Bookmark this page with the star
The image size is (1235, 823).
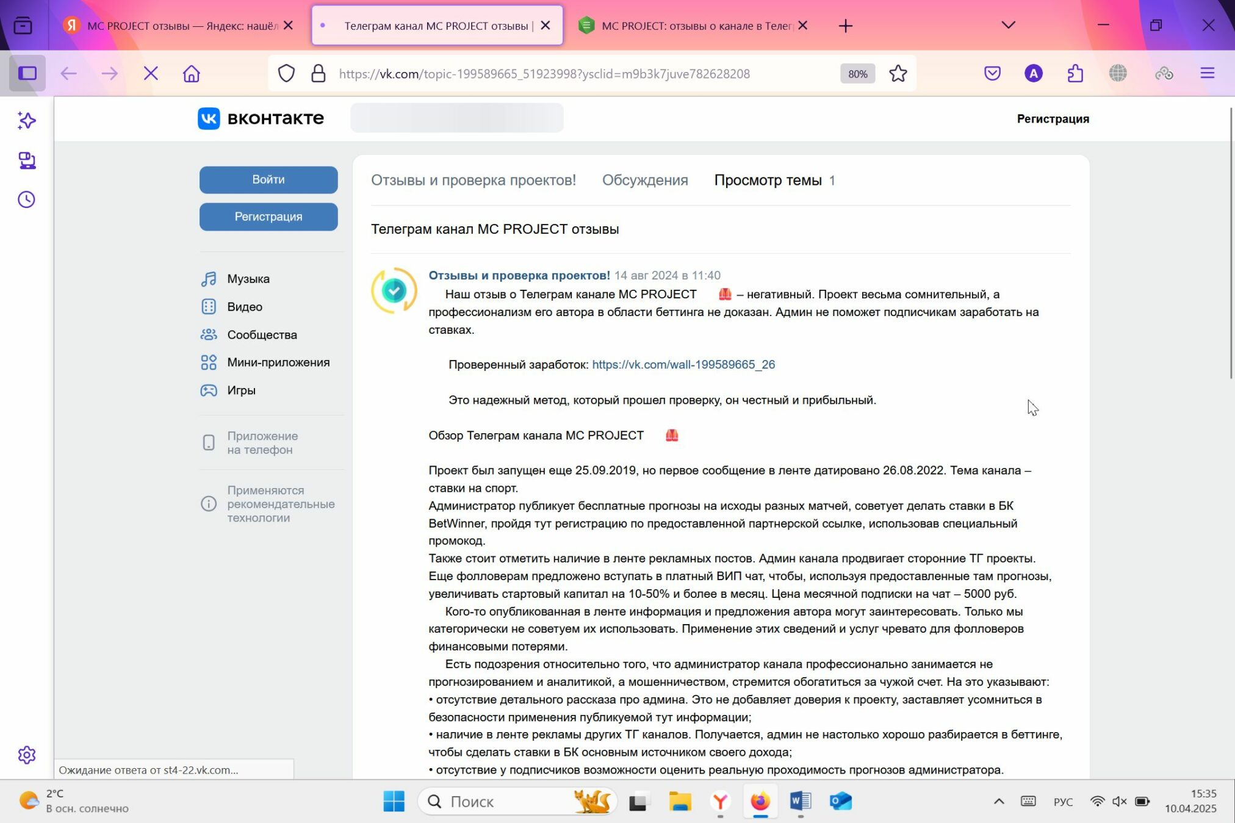coord(898,74)
